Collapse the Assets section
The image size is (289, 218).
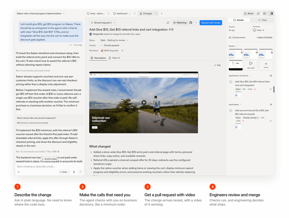pyautogui.click(x=233, y=46)
